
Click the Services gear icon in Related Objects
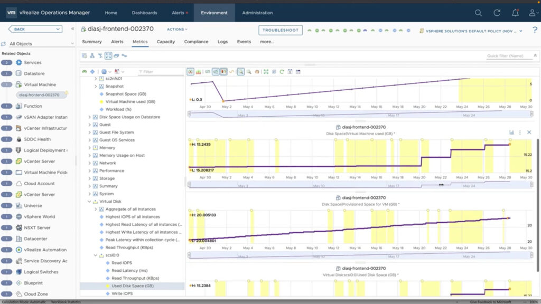click(x=18, y=62)
